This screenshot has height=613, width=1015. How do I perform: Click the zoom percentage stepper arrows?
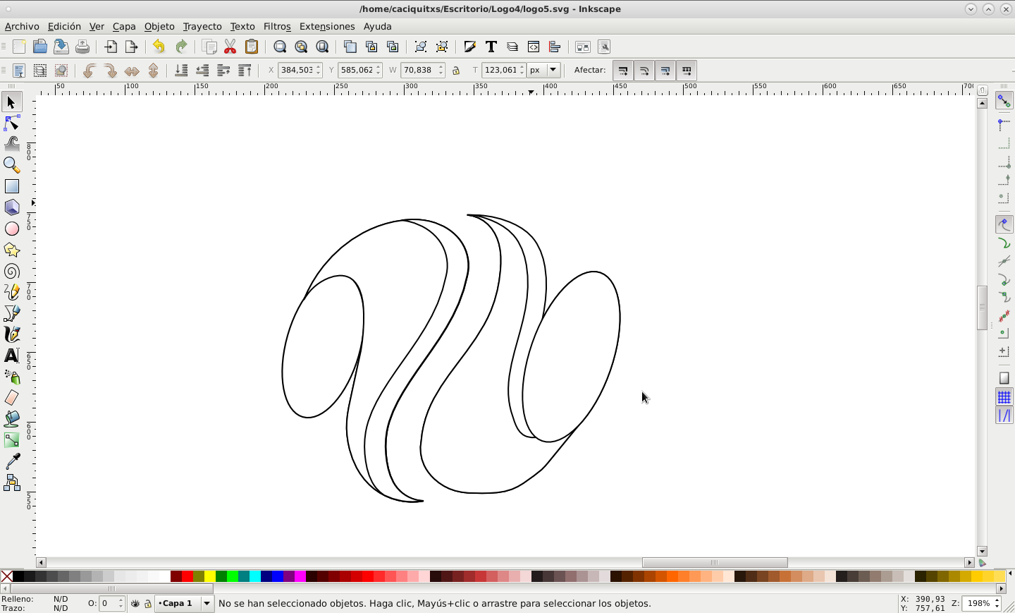(998, 604)
